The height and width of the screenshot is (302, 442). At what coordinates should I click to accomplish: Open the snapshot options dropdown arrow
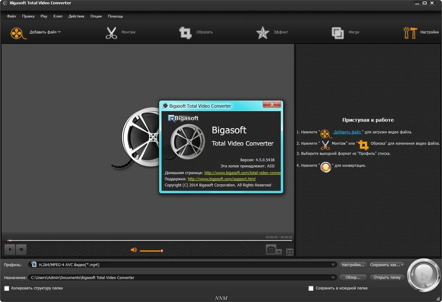pyautogui.click(x=279, y=252)
